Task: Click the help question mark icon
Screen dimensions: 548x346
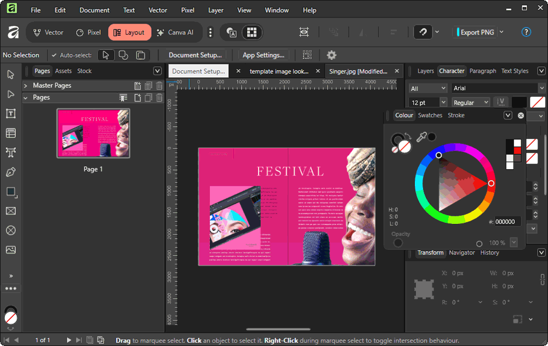Action: pos(526,32)
